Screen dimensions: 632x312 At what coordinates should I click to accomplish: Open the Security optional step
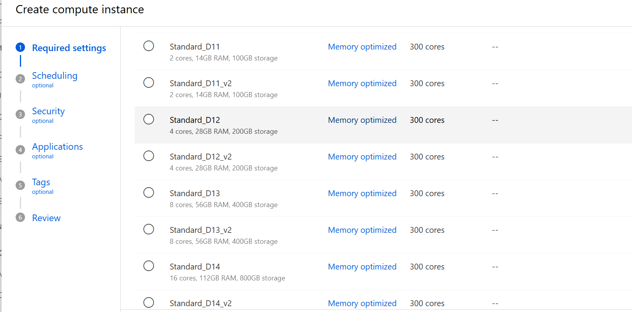[48, 111]
